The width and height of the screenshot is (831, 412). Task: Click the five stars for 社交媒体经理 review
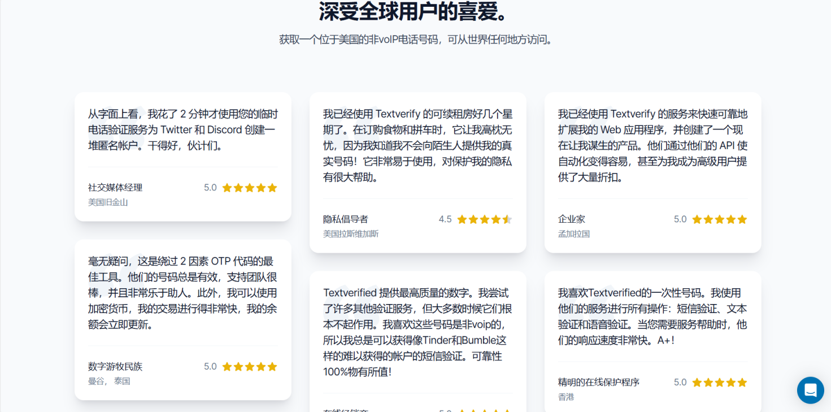[250, 188]
